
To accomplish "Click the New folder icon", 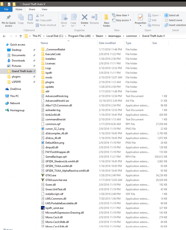I will (106, 17).
